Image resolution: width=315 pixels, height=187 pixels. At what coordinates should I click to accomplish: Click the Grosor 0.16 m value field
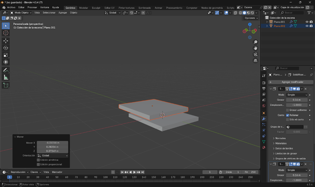click(x=297, y=100)
